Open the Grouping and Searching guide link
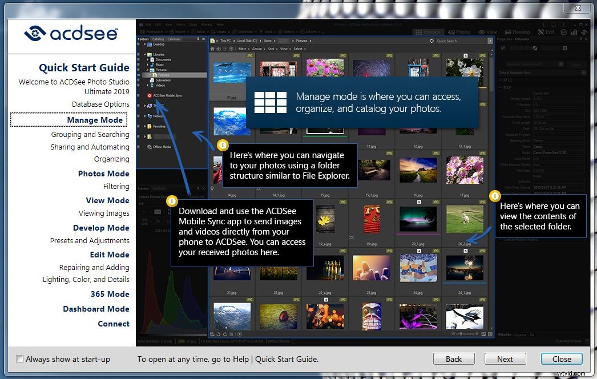This screenshot has width=597, height=379. tap(90, 134)
